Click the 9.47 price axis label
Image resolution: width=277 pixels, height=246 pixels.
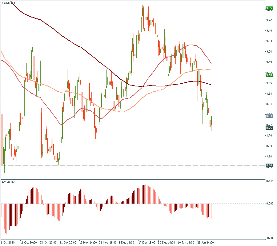(269, 20)
